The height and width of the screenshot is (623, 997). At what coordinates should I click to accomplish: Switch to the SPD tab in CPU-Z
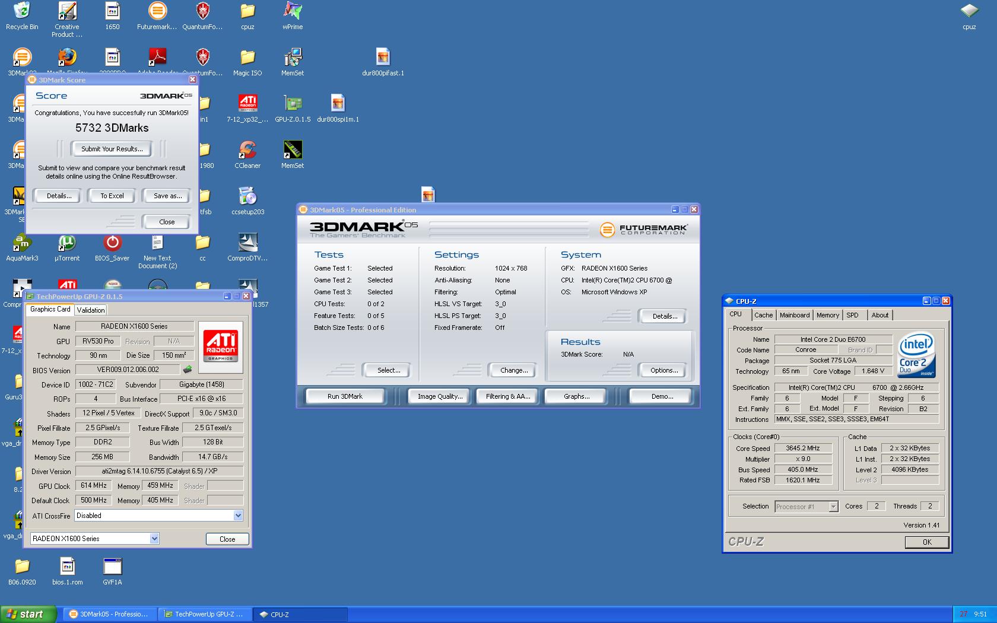(853, 316)
